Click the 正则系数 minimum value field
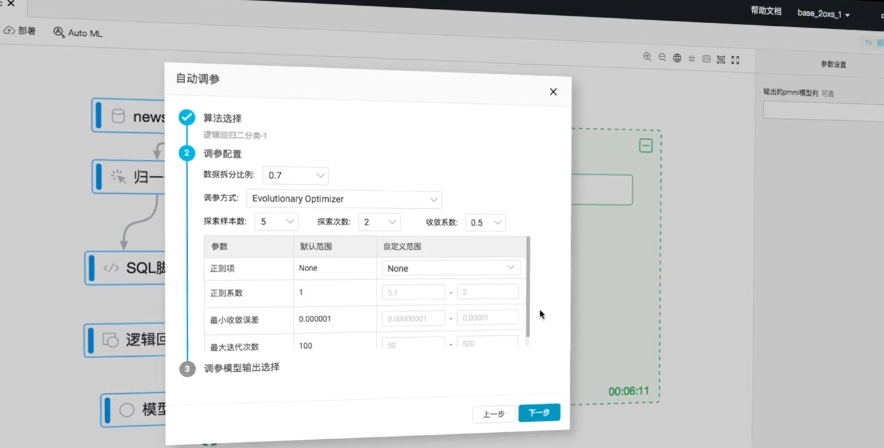This screenshot has height=448, width=884. 413,293
